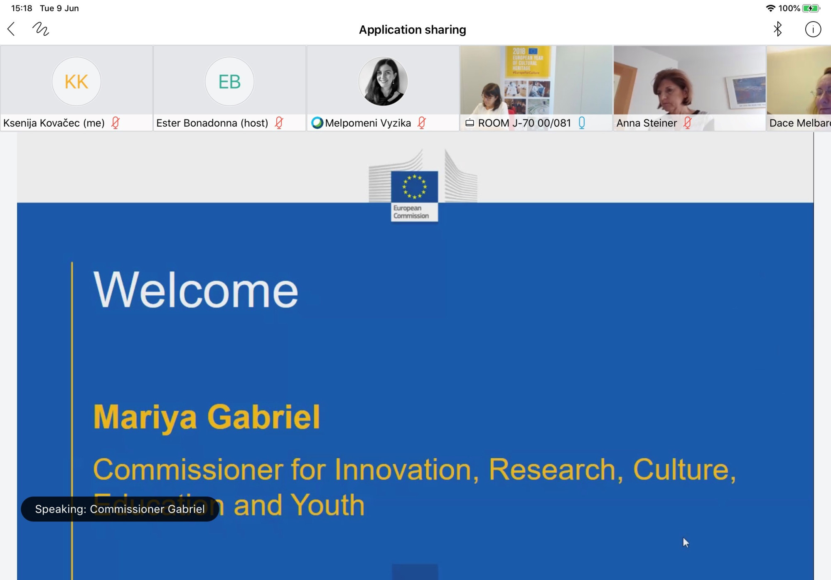Open the annotation scribble tool

(41, 29)
